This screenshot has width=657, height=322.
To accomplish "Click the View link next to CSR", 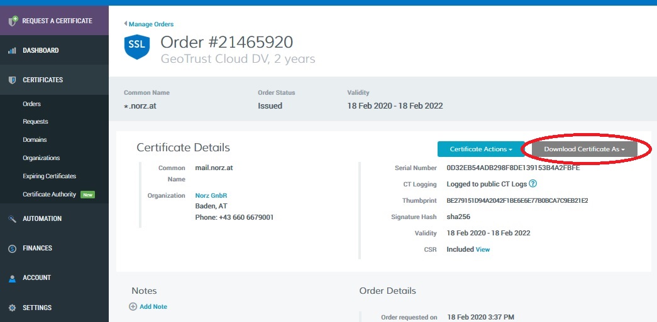I will 483,249.
